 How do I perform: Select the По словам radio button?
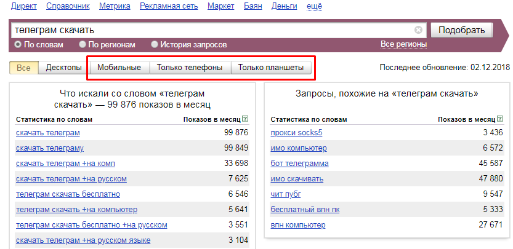pos(18,44)
